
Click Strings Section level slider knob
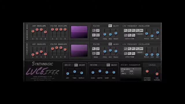[147, 71]
